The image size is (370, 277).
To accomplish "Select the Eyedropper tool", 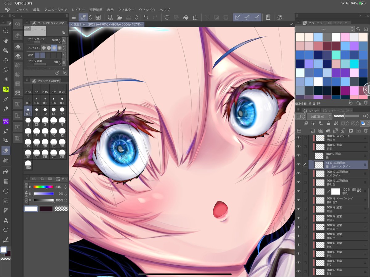I will pyautogui.click(x=6, y=99).
